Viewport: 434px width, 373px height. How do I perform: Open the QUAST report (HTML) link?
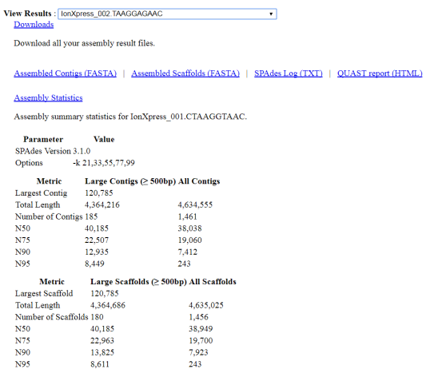tap(380, 73)
